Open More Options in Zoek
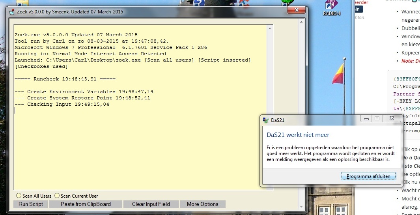 (x=202, y=204)
